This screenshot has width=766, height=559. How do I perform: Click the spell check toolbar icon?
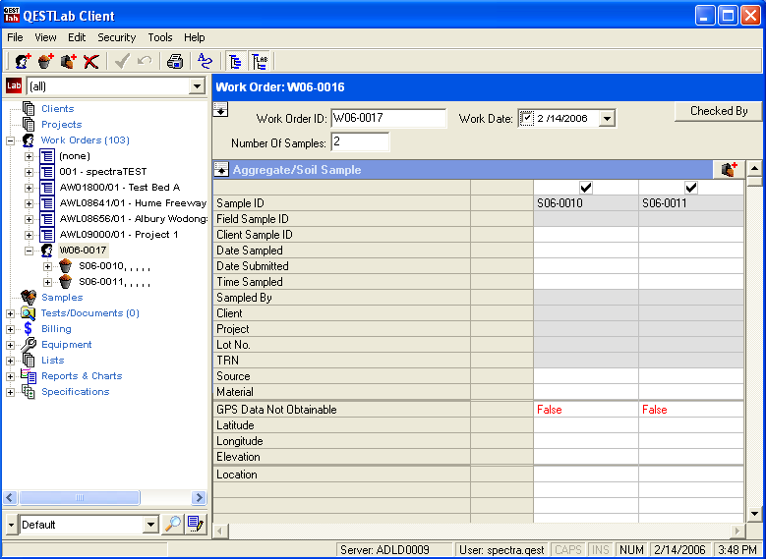(x=205, y=61)
